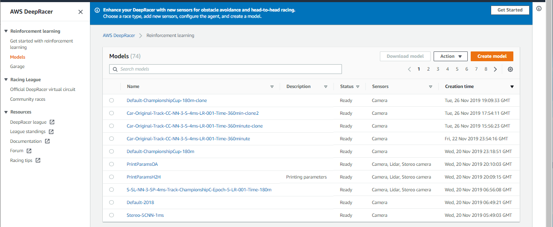Open DeepRacer league external link icon

click(52, 122)
